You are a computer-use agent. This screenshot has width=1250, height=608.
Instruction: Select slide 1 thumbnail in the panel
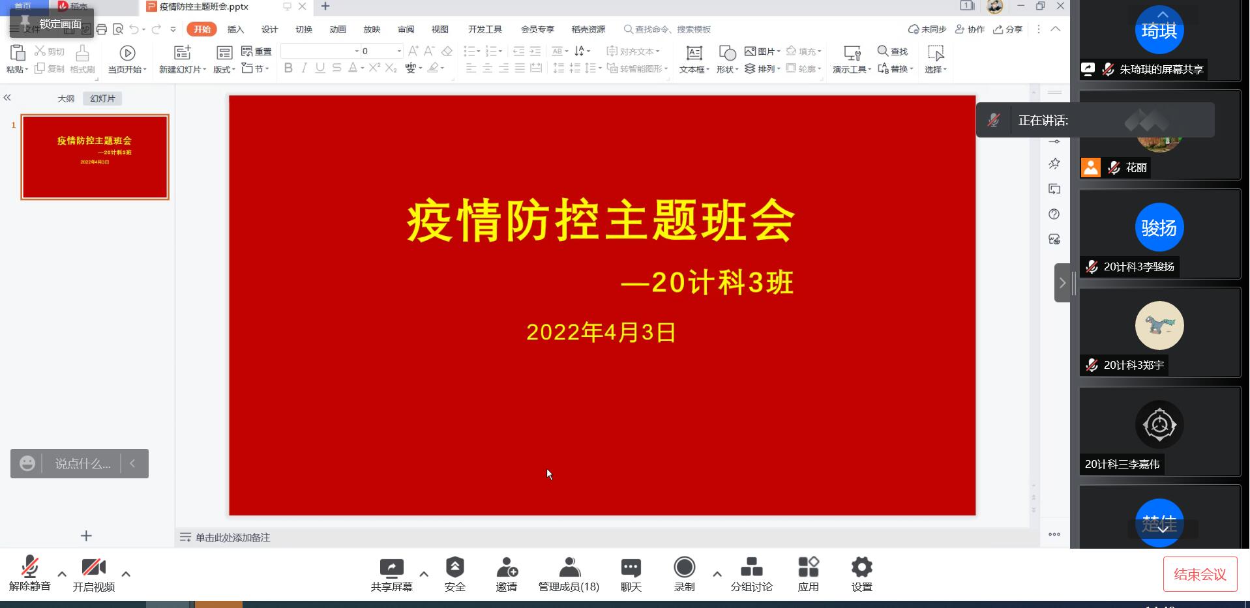click(x=95, y=157)
